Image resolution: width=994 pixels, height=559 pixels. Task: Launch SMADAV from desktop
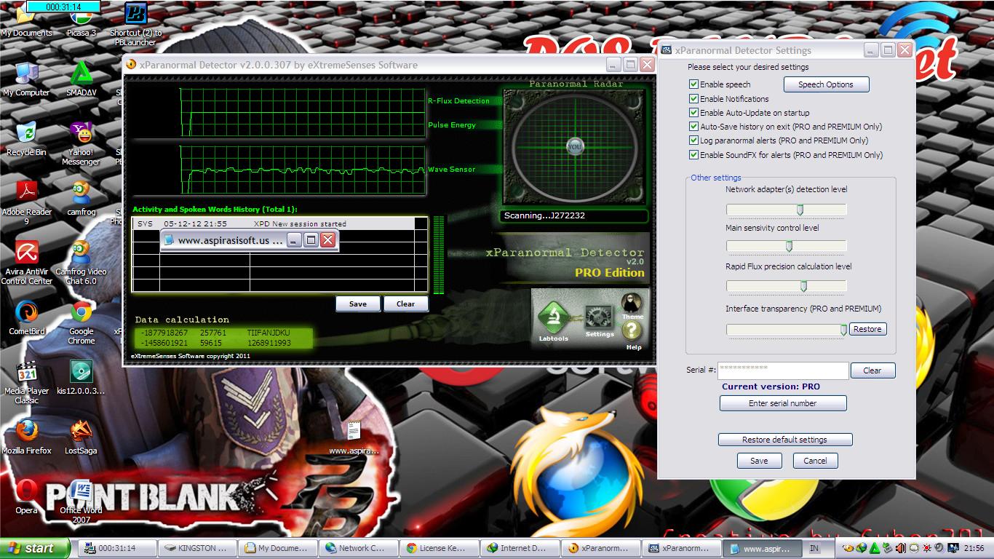click(81, 79)
